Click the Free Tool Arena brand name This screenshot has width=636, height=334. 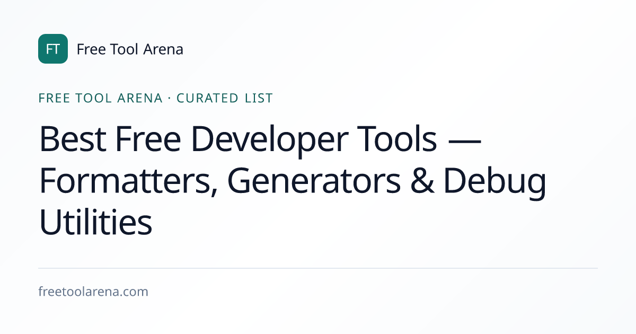click(x=130, y=49)
